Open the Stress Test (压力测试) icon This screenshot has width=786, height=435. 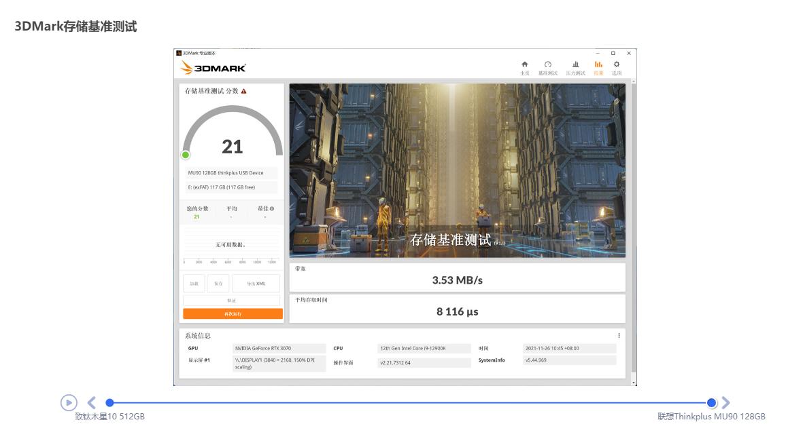tap(575, 67)
